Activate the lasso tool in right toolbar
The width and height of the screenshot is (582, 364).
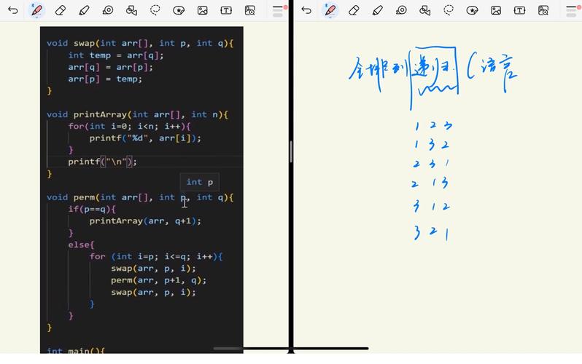click(449, 10)
